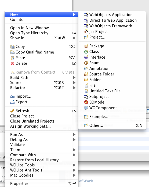Choose Go Into from context menu
The image size is (149, 187).
41,20
